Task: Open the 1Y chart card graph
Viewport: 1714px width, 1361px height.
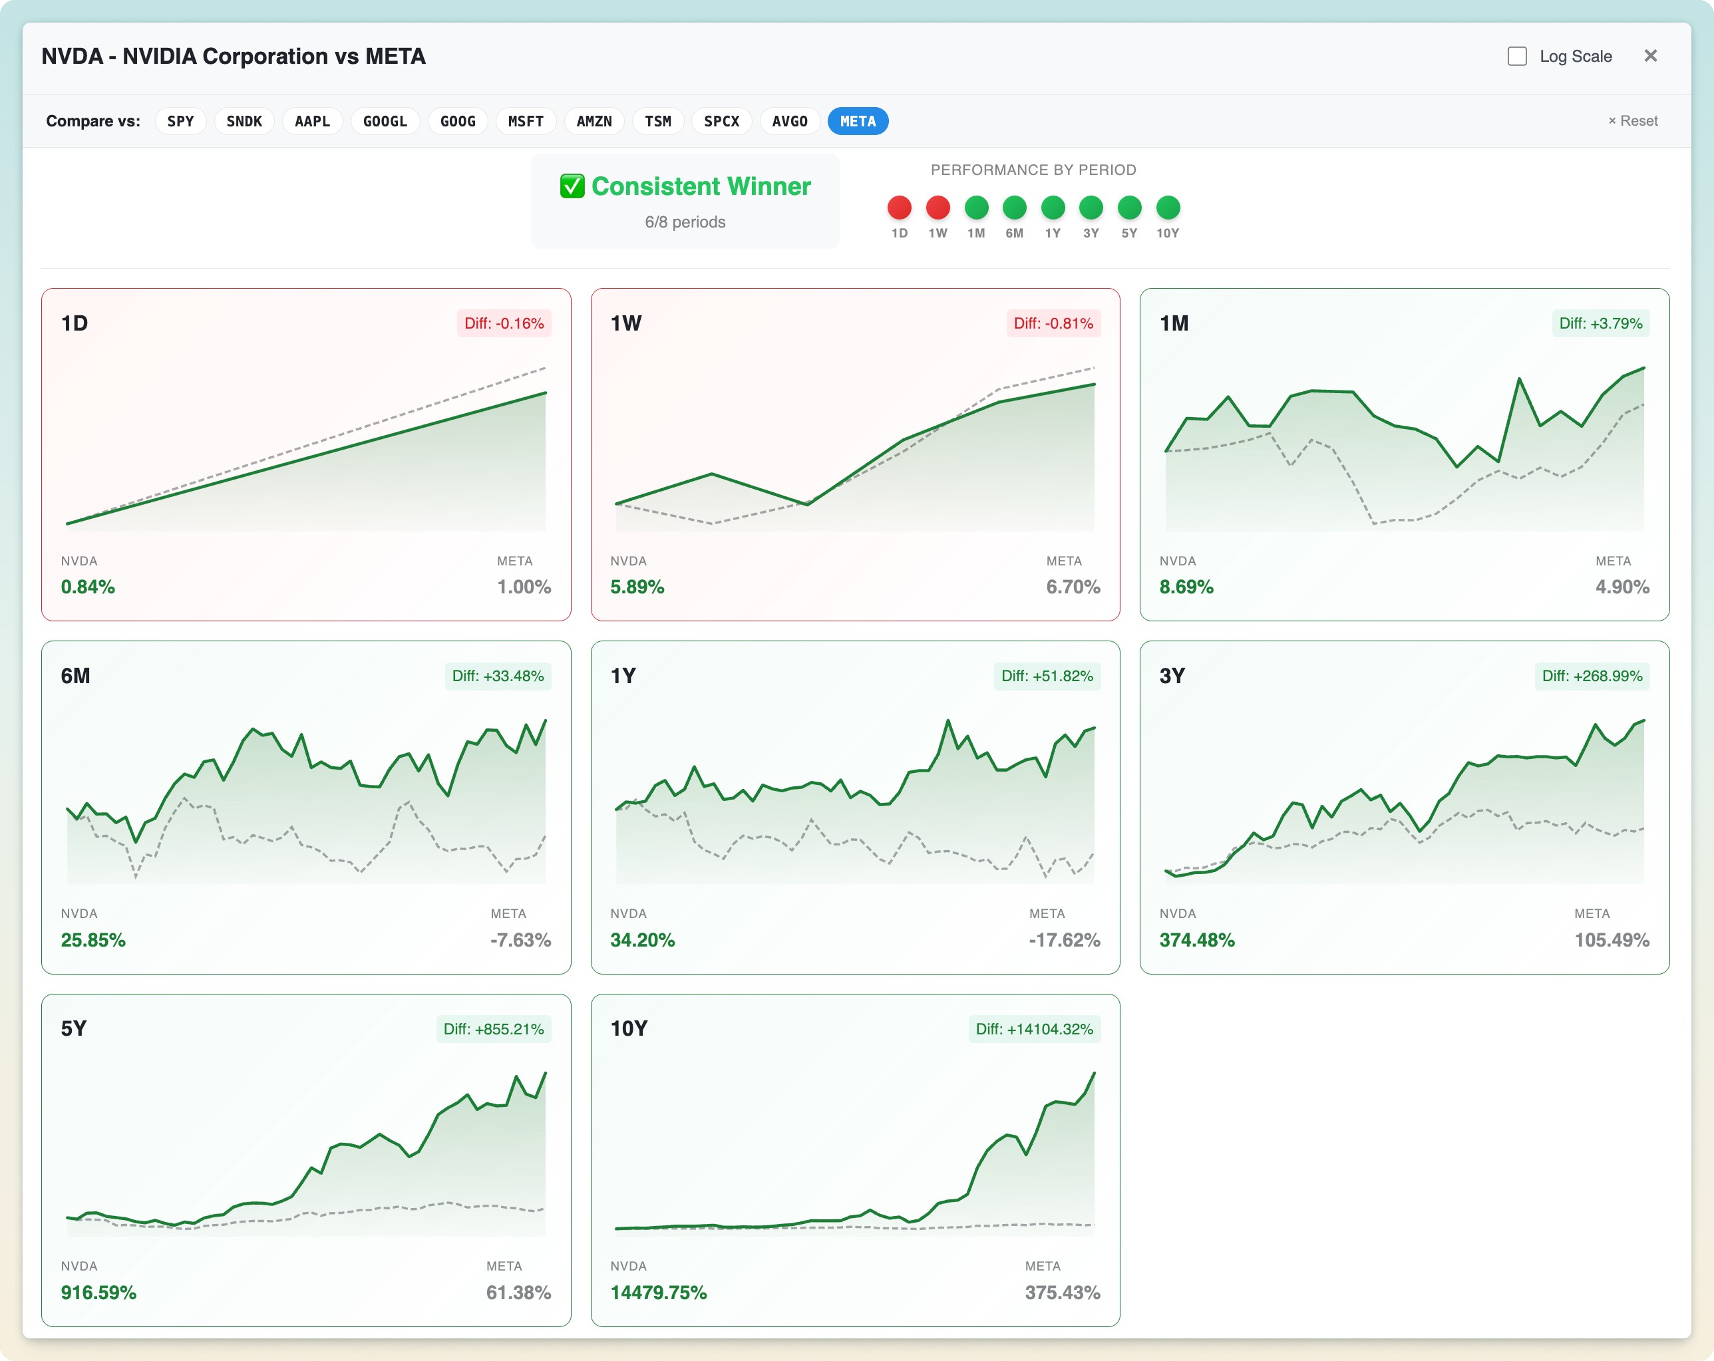Action: [x=856, y=799]
